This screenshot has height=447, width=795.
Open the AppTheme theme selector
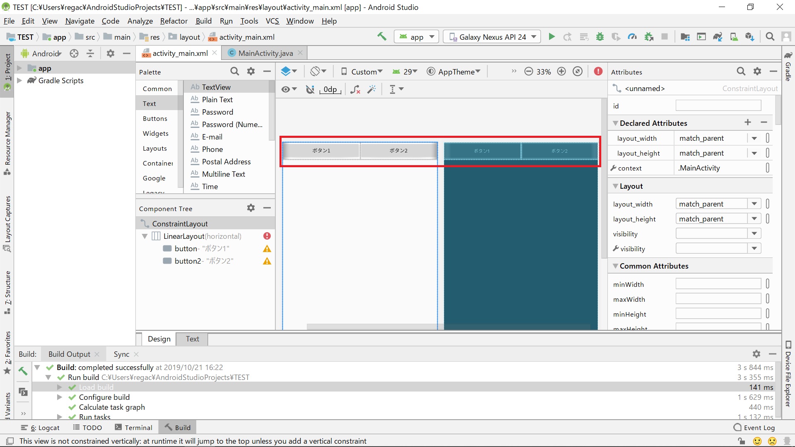[x=454, y=71]
